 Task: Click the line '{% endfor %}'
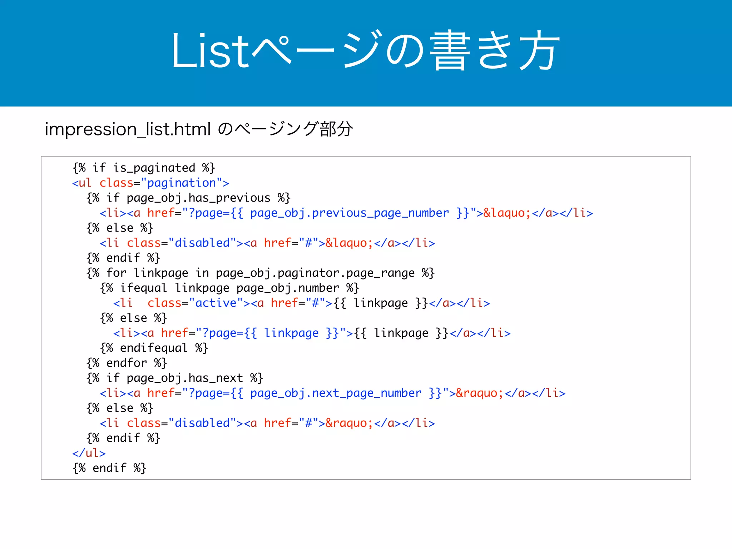click(x=127, y=363)
